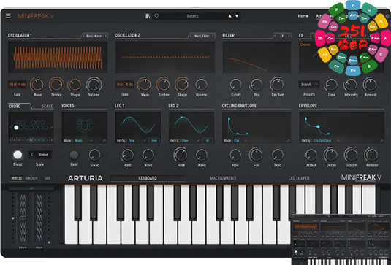Click the Filter Cutoff knob

coord(235,85)
